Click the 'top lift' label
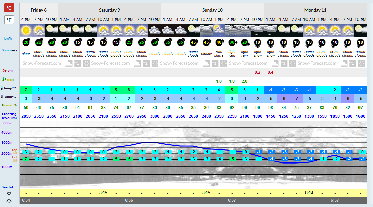The height and width of the screenshot is (207, 373). point(15,152)
